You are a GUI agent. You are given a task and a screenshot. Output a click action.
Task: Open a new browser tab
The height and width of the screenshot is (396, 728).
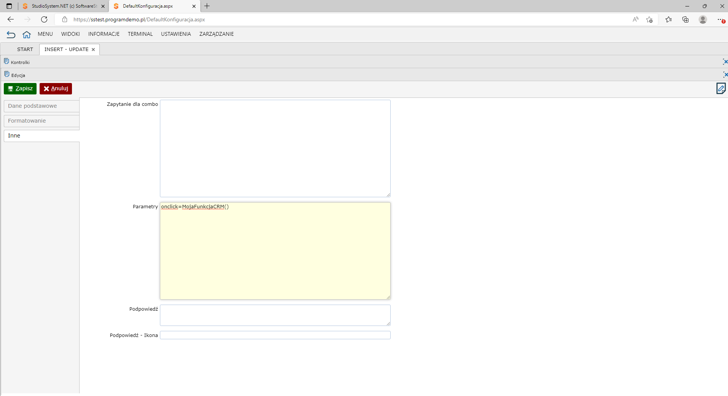pyautogui.click(x=207, y=6)
